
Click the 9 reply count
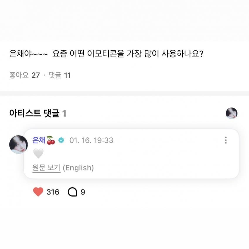pos(83,192)
